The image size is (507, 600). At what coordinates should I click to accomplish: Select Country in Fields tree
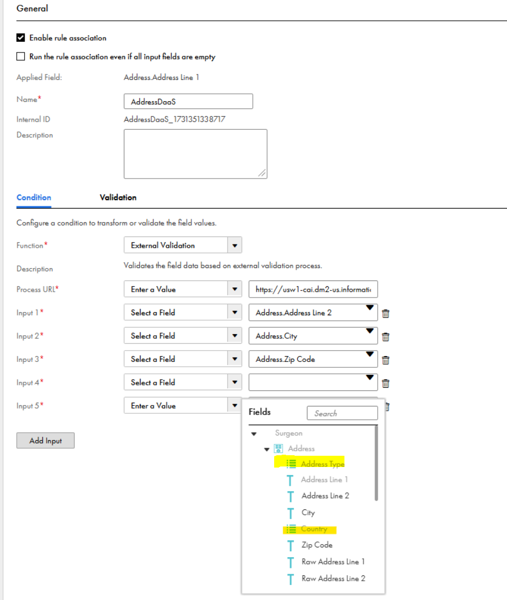click(x=314, y=529)
